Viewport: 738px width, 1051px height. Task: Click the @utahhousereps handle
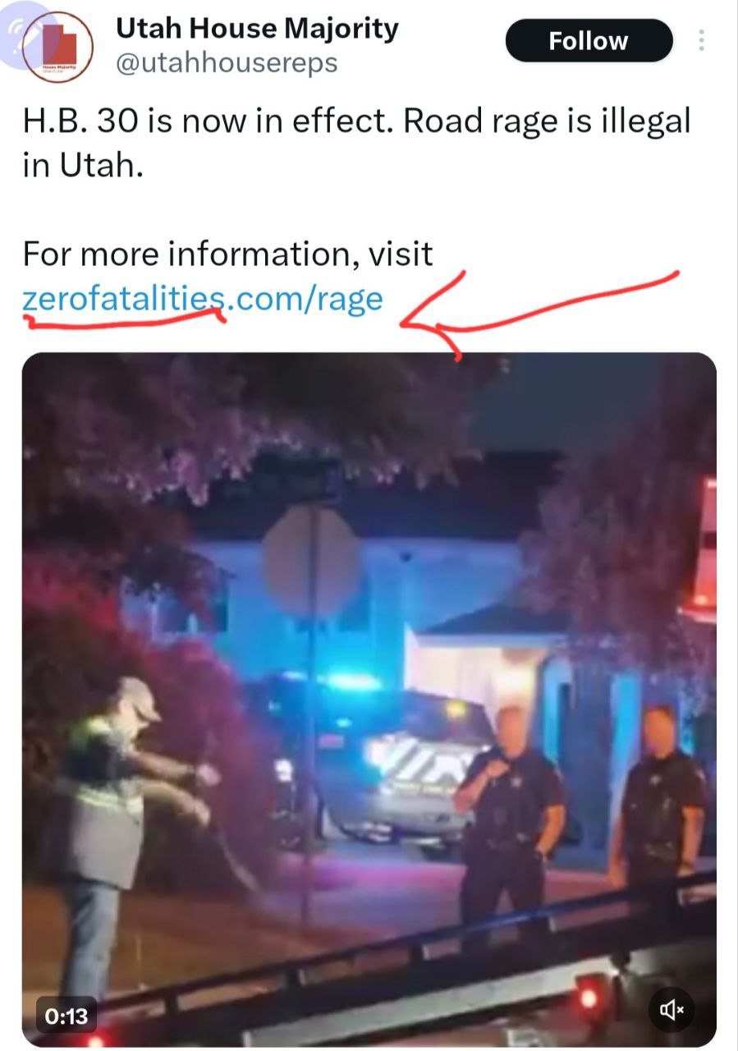pyautogui.click(x=227, y=63)
